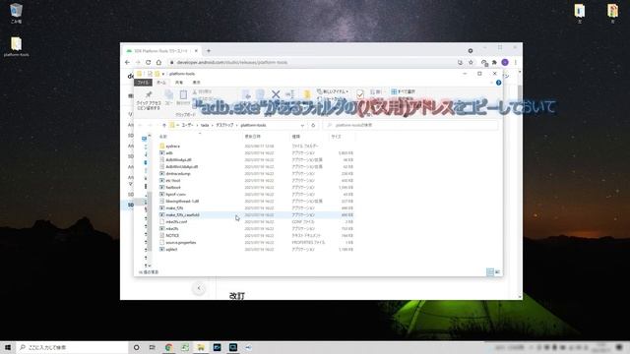Screen dimensions: 630x354
Task: Click the platform-tools search box
Action: (409, 125)
